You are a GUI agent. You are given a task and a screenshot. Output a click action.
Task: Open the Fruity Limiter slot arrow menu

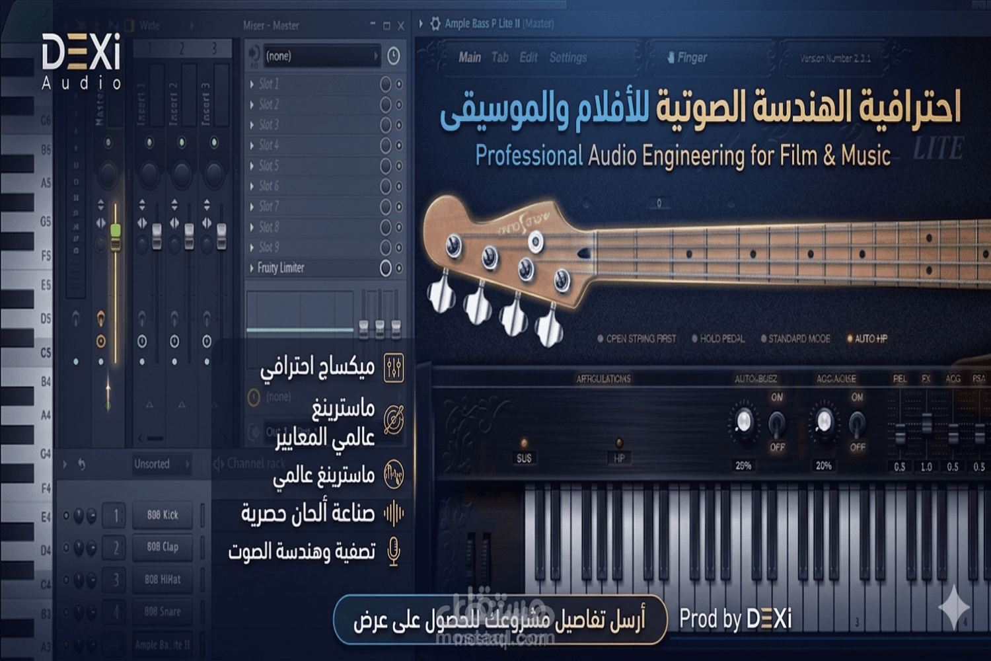pos(252,268)
